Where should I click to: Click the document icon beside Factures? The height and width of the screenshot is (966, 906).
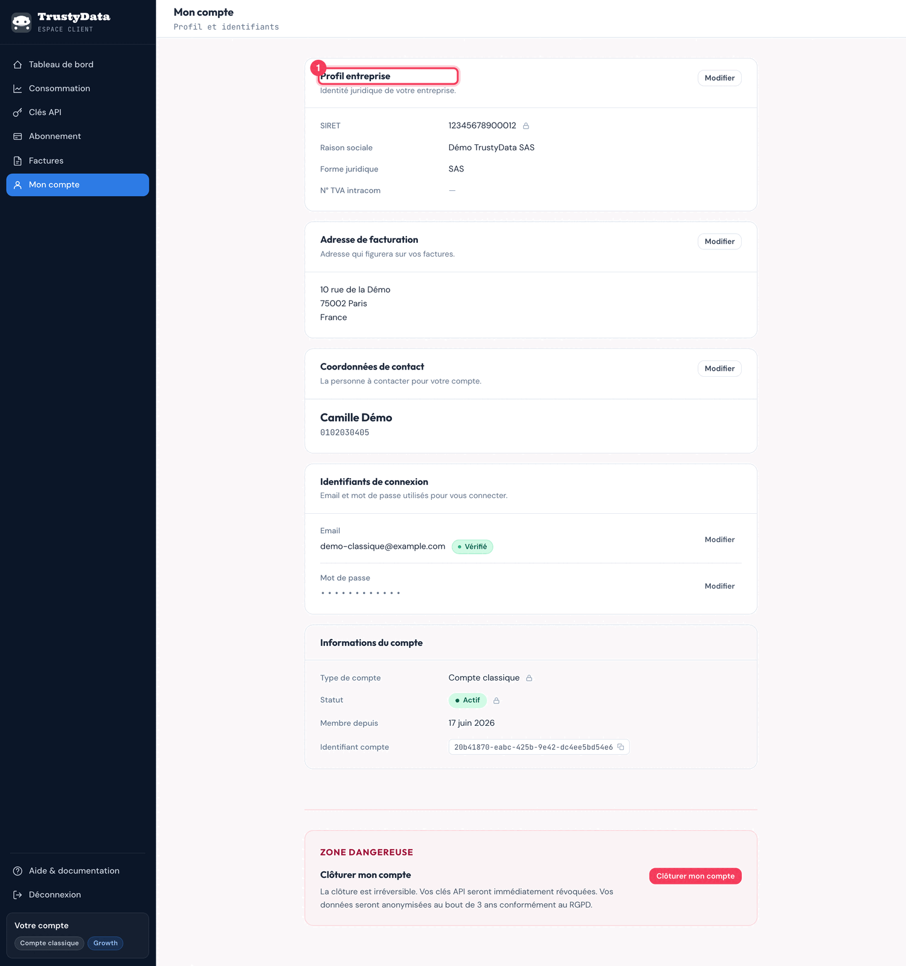click(x=18, y=161)
